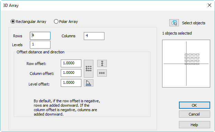This screenshot has width=215, height=132.
Task: Click the Column offset value field
Action: coord(71,73)
